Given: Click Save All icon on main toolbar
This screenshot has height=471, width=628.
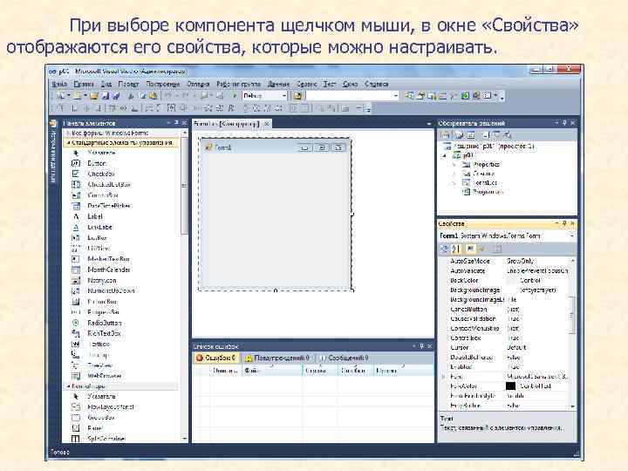Looking at the screenshot, I should coord(116,96).
